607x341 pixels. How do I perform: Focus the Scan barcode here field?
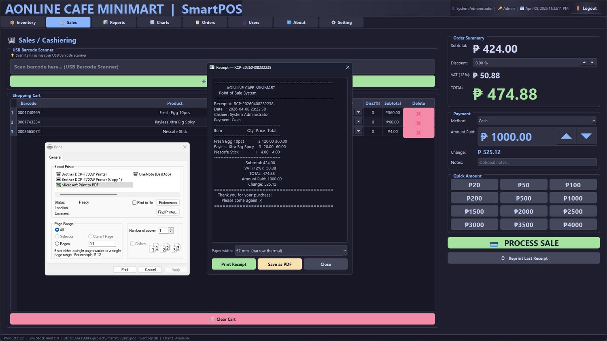point(223,67)
